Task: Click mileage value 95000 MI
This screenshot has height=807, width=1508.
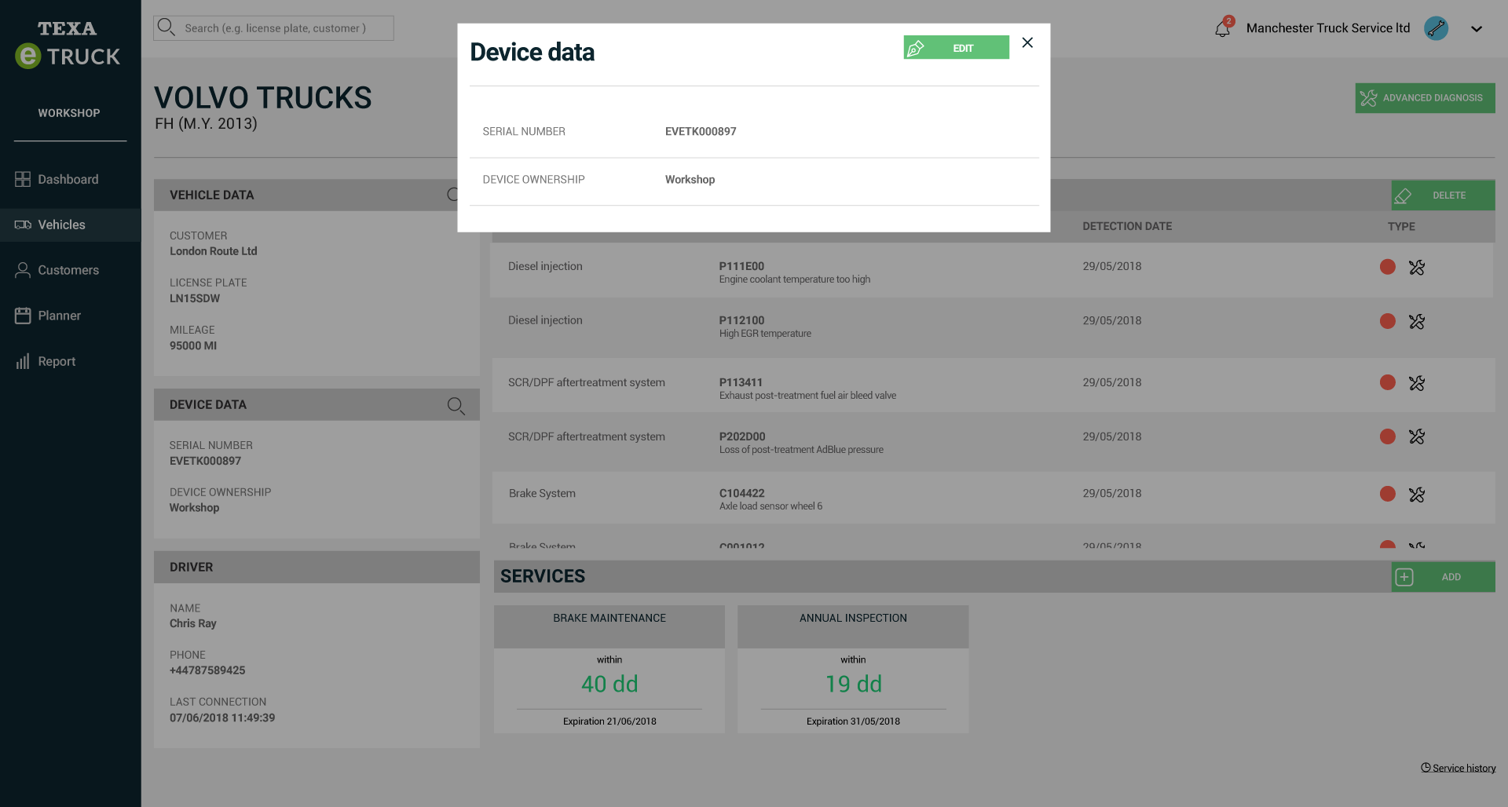Action: (x=193, y=345)
